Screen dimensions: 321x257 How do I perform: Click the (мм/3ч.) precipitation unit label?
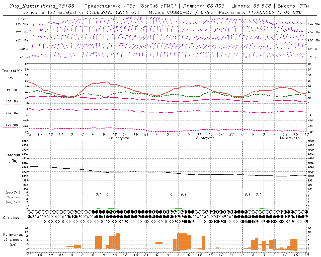[13, 192]
